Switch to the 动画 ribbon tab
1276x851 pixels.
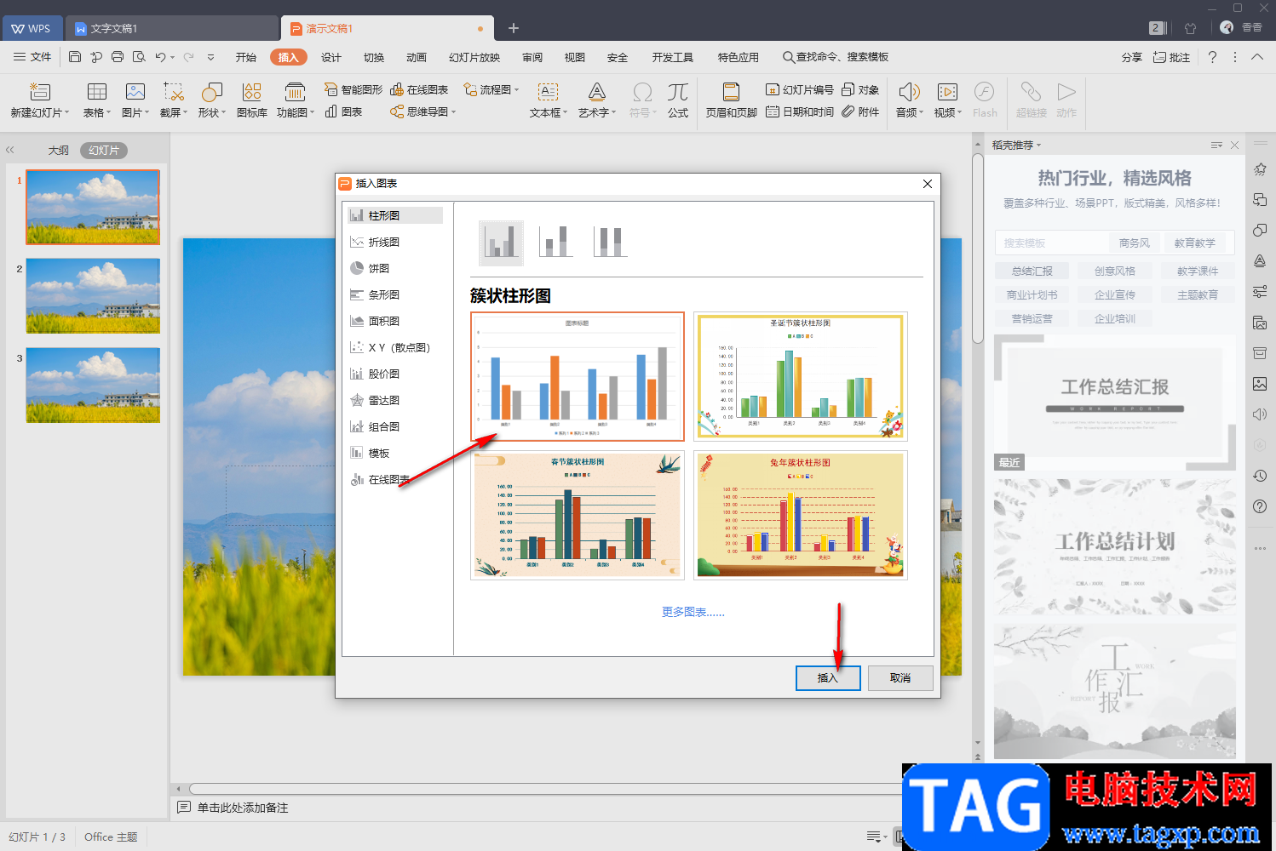point(417,57)
